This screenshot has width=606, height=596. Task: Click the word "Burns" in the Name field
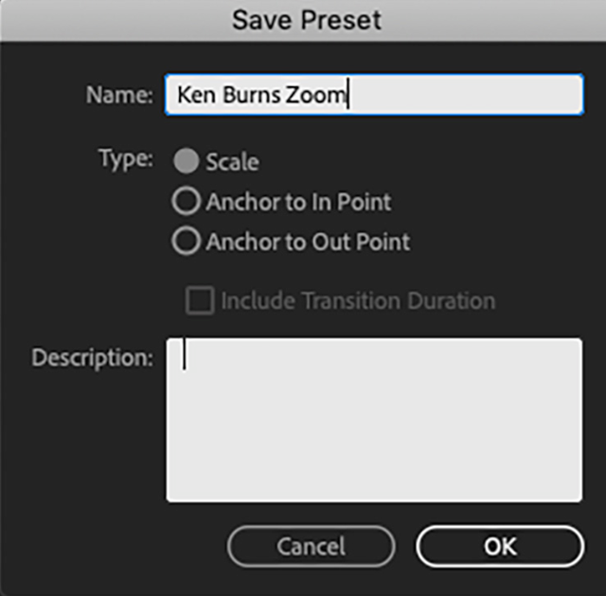(252, 95)
